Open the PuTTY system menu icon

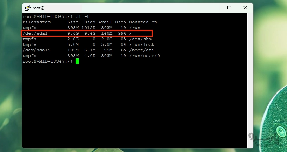(28, 8)
